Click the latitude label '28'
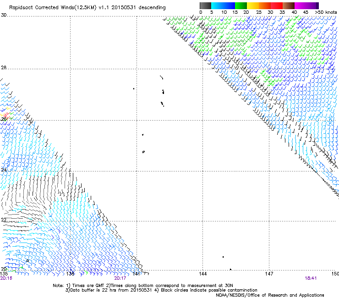339x298 pixels. [x=4, y=67]
